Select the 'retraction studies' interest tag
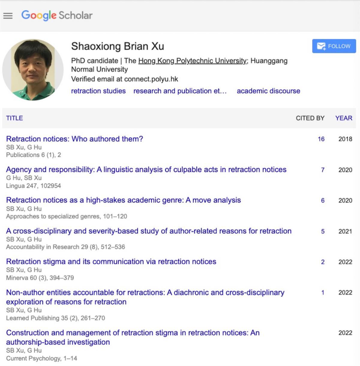Image resolution: width=360 pixels, height=366 pixels. click(x=98, y=91)
